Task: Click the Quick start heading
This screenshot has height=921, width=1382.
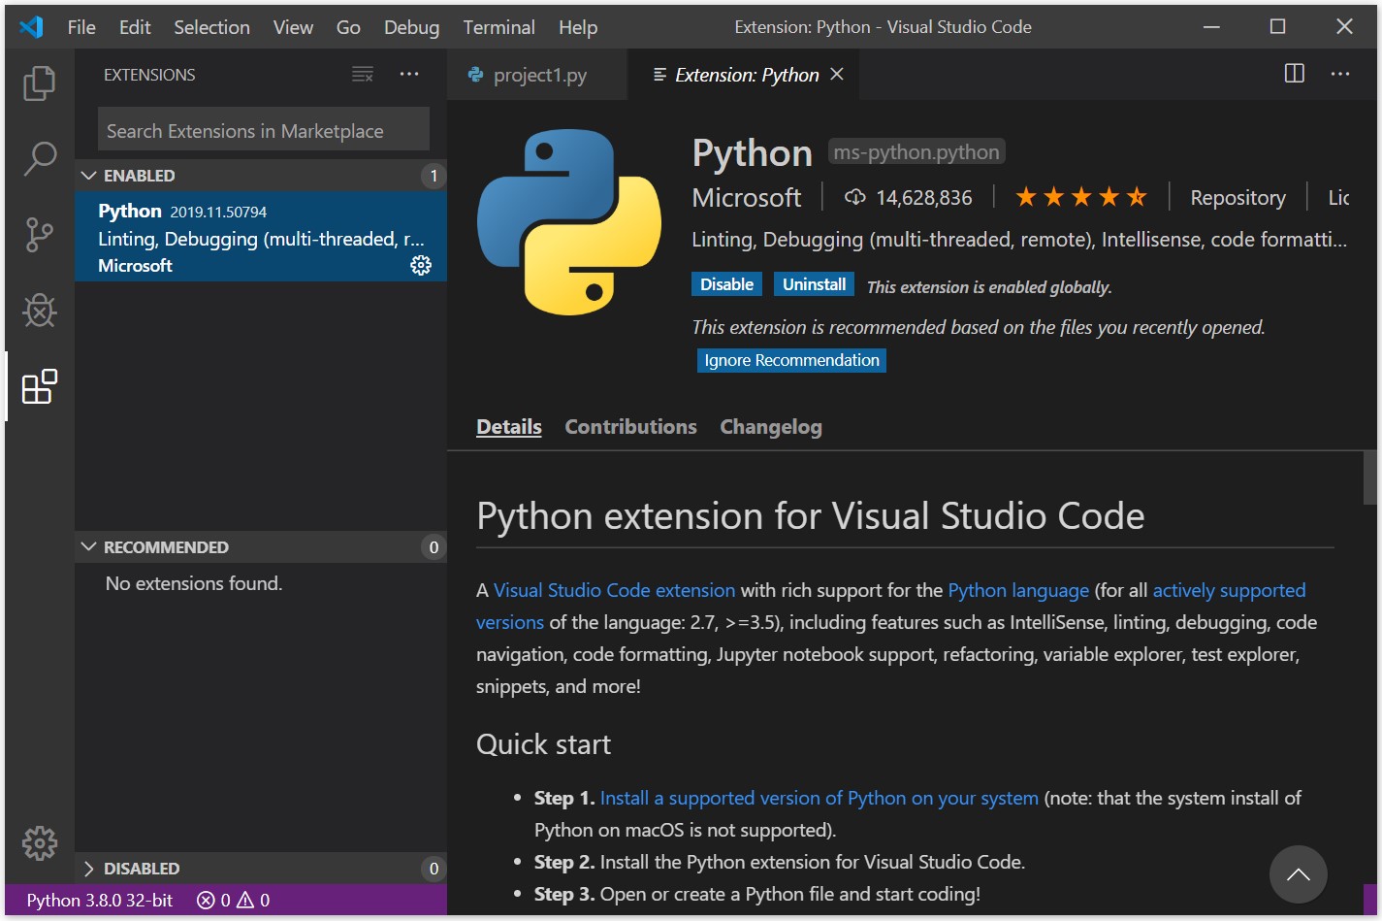Action: click(x=543, y=744)
